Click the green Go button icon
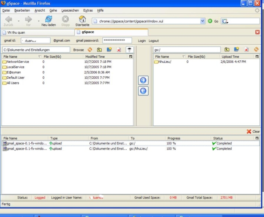 210,21
